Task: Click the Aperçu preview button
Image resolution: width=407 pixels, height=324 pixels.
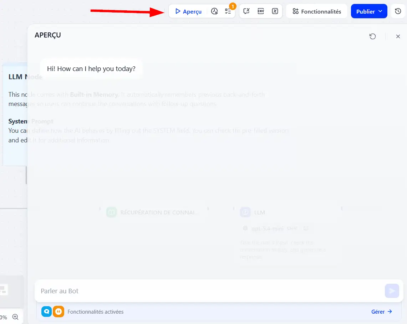Action: tap(188, 11)
